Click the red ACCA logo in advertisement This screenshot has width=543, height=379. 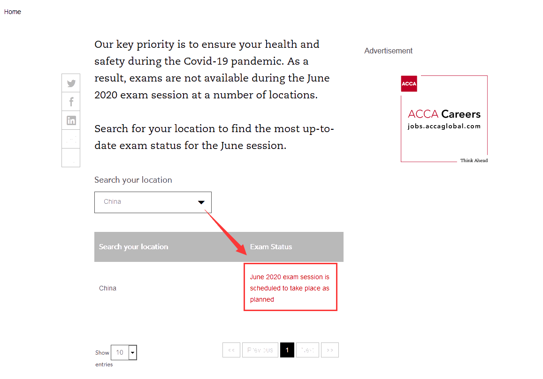coord(409,84)
